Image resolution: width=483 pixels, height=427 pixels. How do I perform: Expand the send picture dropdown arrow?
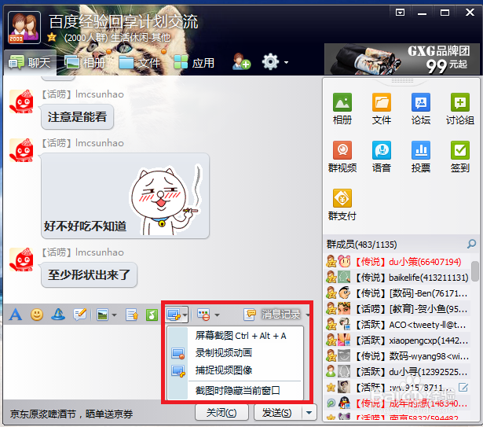click(115, 315)
